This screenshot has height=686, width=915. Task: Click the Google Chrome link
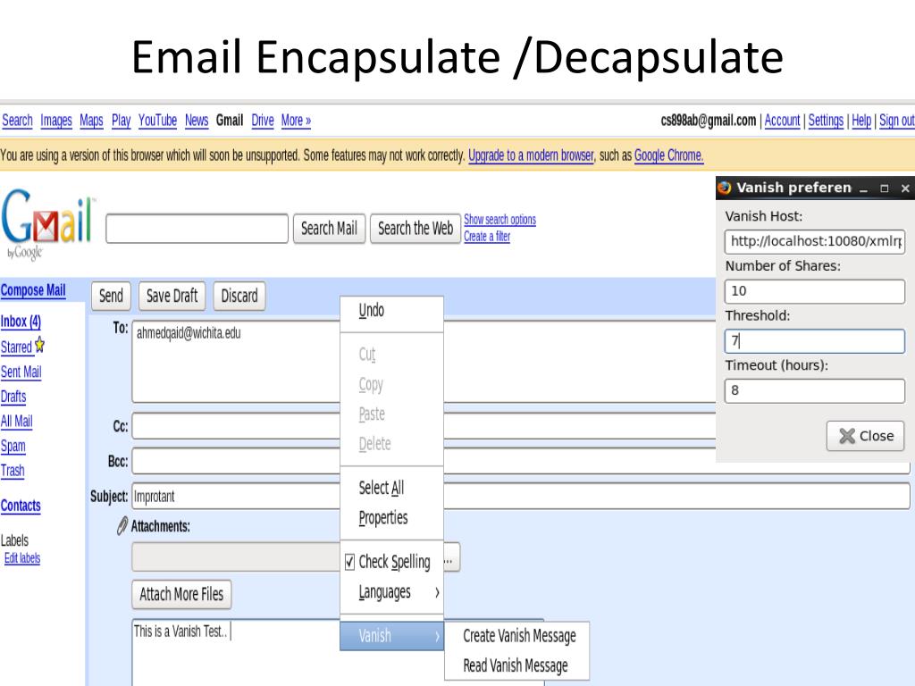[668, 155]
